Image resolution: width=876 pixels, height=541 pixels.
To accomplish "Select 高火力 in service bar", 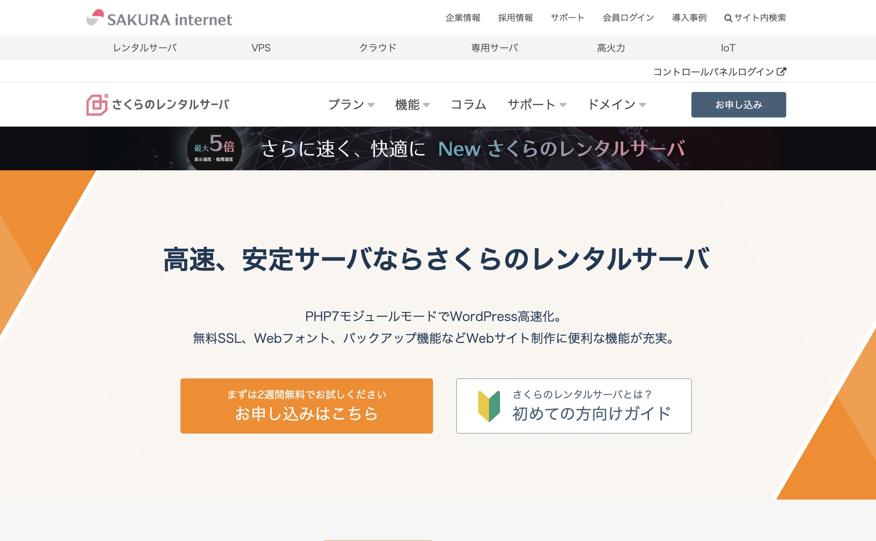I will 611,48.
